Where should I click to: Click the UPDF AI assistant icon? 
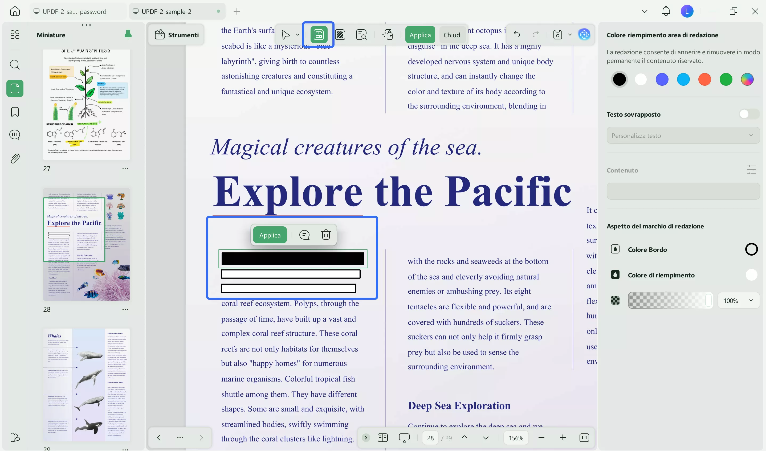pos(584,35)
